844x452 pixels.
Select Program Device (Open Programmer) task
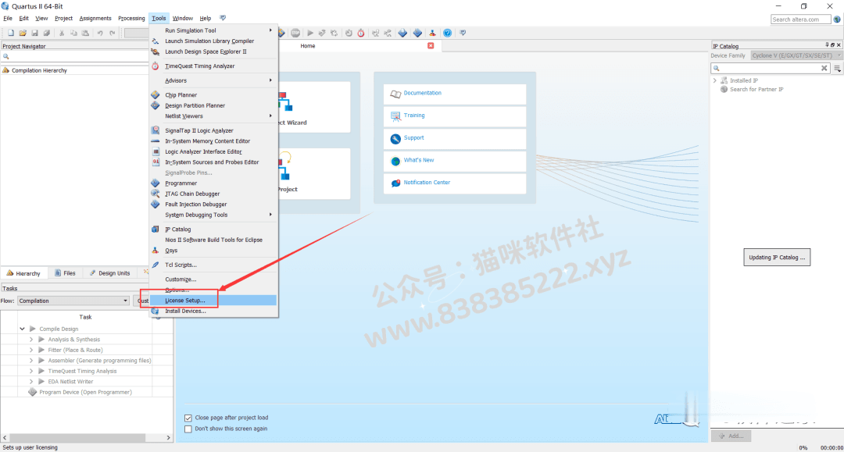(85, 393)
